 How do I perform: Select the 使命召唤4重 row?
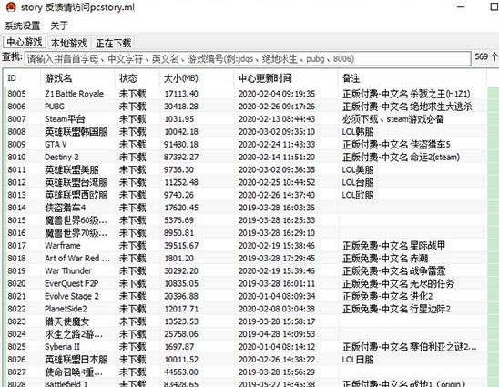[245, 372]
